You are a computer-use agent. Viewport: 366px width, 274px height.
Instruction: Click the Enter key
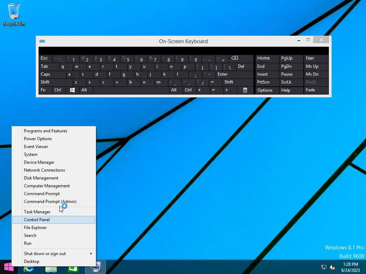234,74
